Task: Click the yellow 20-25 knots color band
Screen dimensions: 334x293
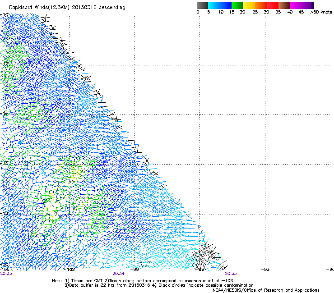Action: click(x=249, y=5)
